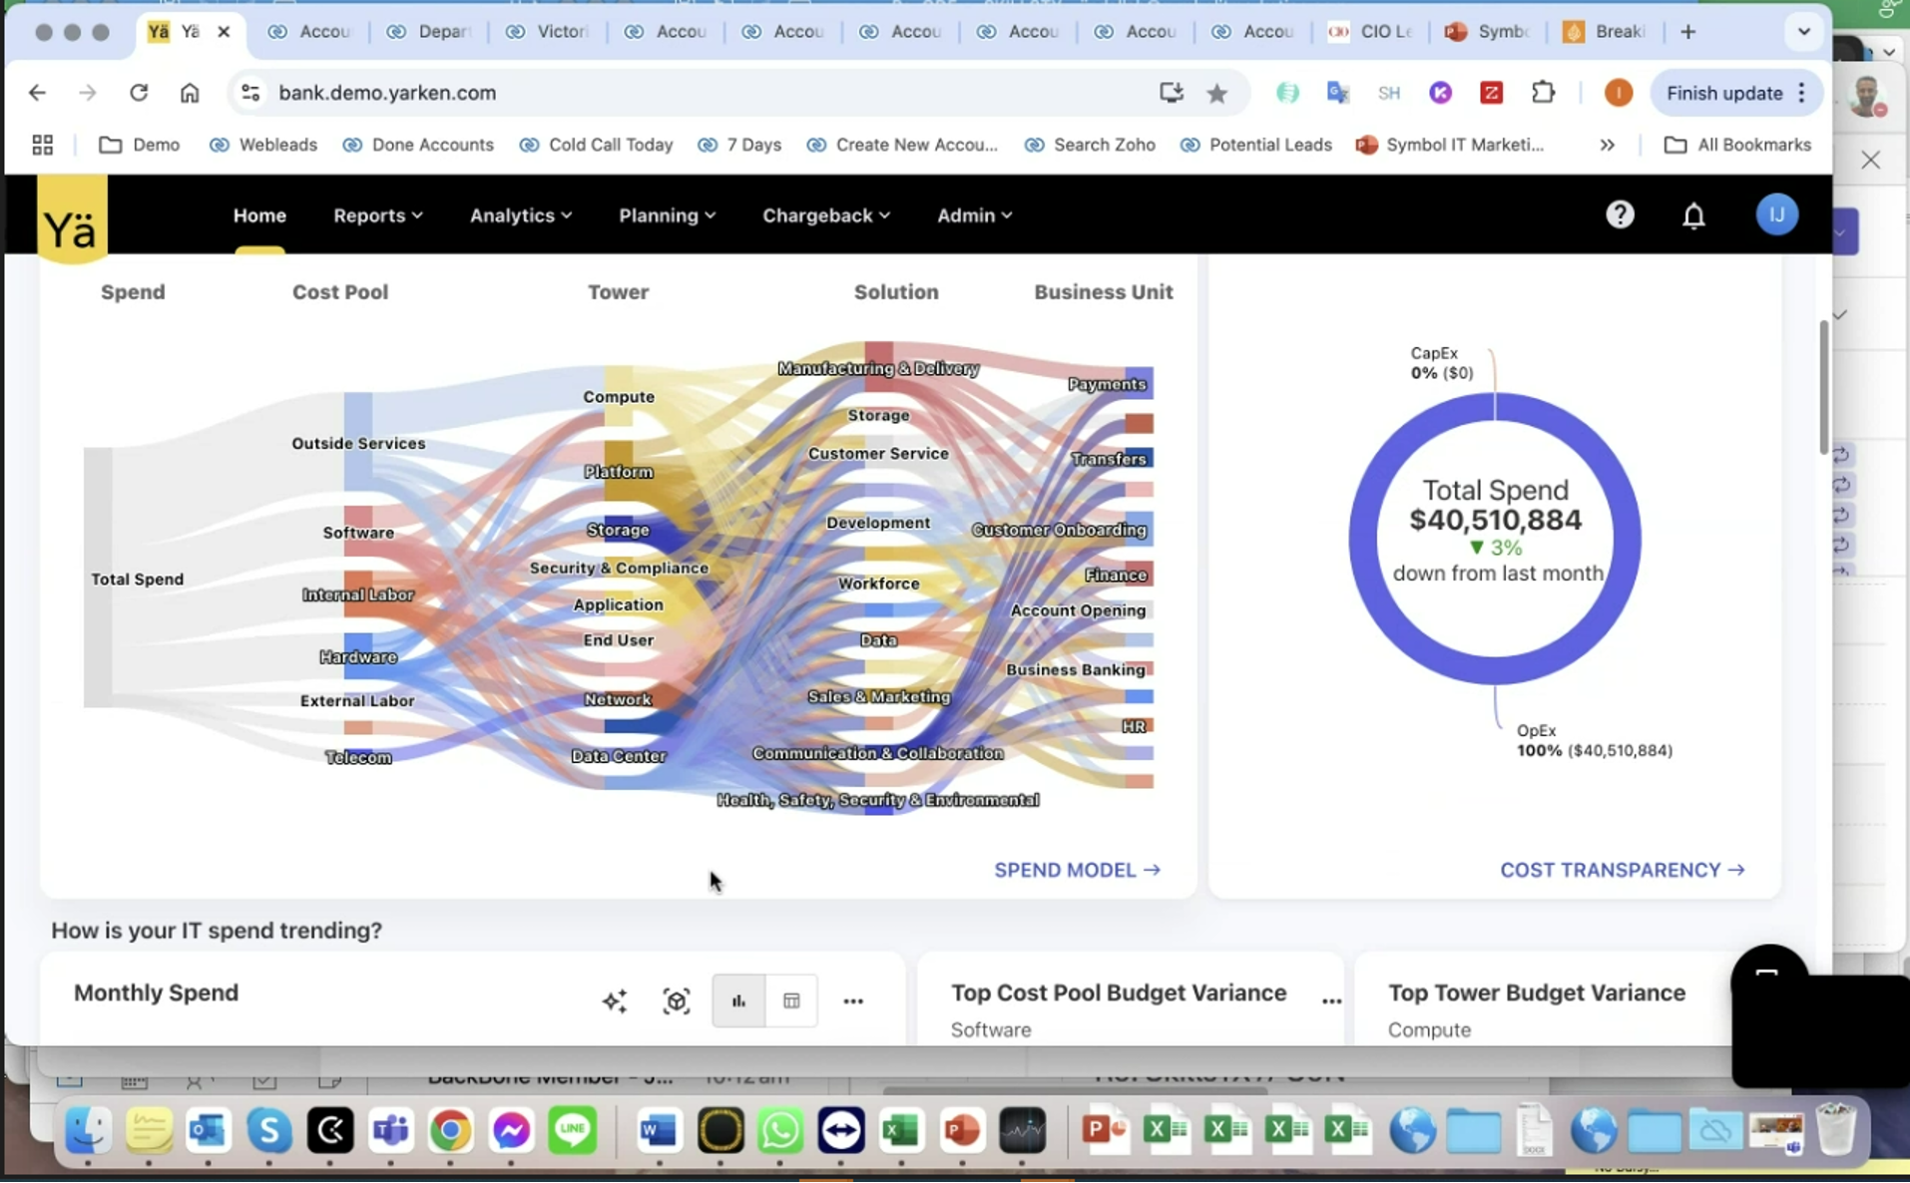The width and height of the screenshot is (1910, 1183).
Task: Switch Monthly Spend to bar chart view
Action: [x=738, y=1000]
